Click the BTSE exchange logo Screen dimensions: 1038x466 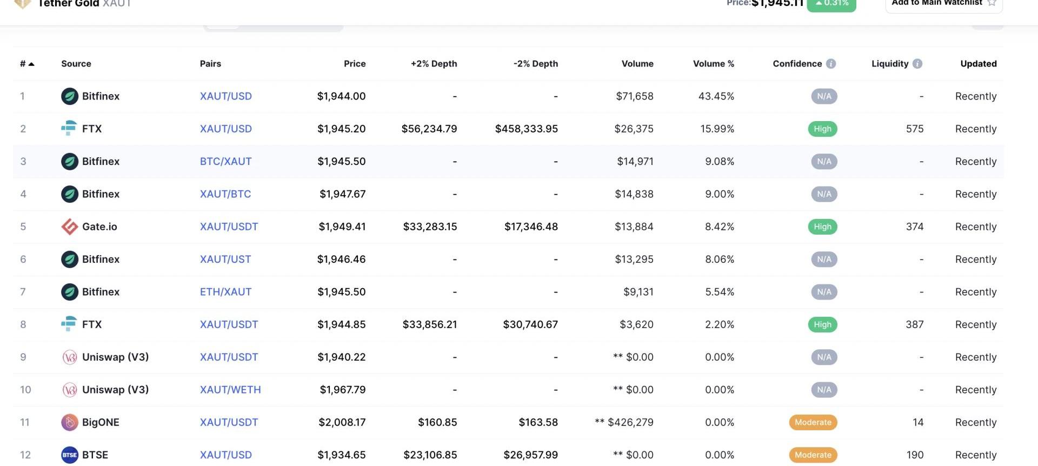(x=70, y=455)
